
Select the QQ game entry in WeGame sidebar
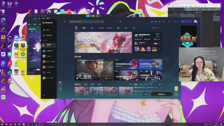click(x=47, y=56)
